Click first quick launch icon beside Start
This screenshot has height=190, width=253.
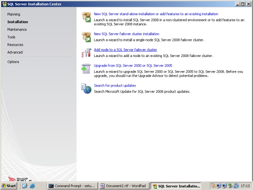24,186
